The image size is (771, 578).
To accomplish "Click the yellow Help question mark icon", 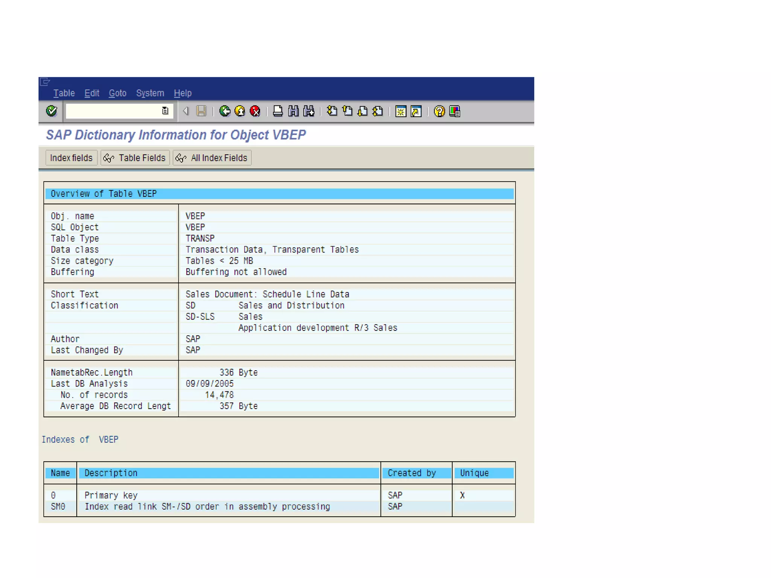I will (439, 111).
